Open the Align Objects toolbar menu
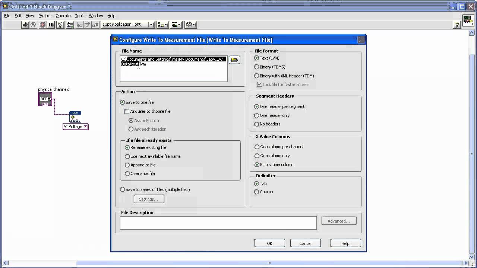 coord(163,25)
